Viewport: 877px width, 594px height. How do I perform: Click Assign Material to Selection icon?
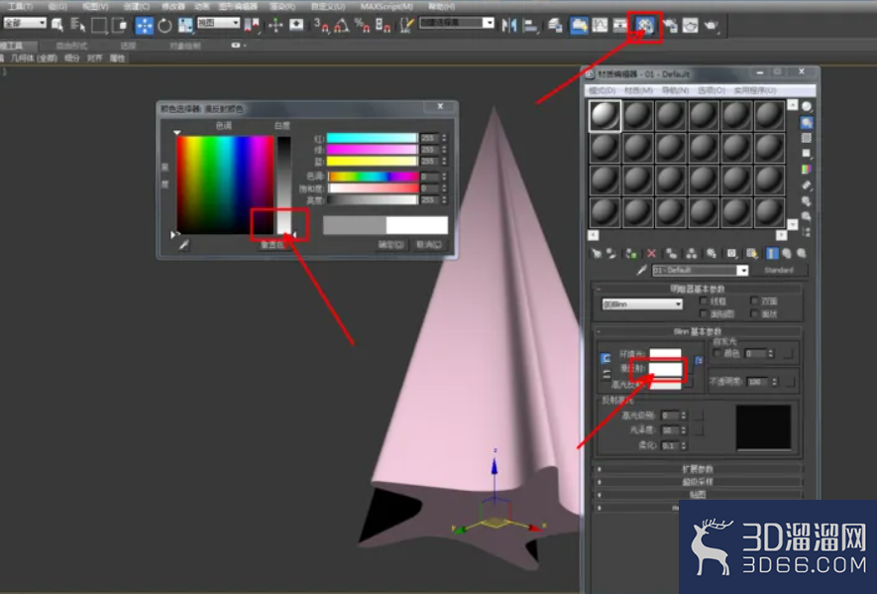tap(631, 254)
